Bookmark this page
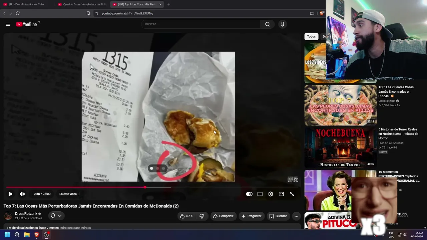Image resolution: width=427 pixels, height=240 pixels. tap(88, 13)
